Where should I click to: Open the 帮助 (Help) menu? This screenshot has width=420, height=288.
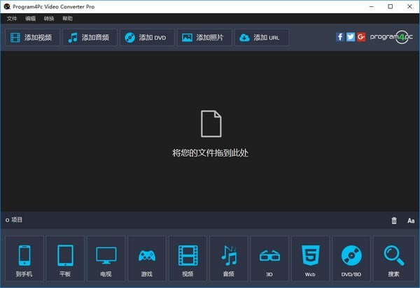coord(67,19)
